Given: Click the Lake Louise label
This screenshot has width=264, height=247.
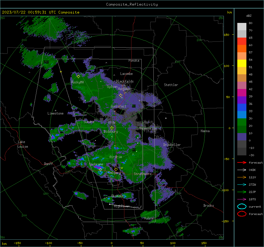Looking at the screenshot, I should [23, 144].
